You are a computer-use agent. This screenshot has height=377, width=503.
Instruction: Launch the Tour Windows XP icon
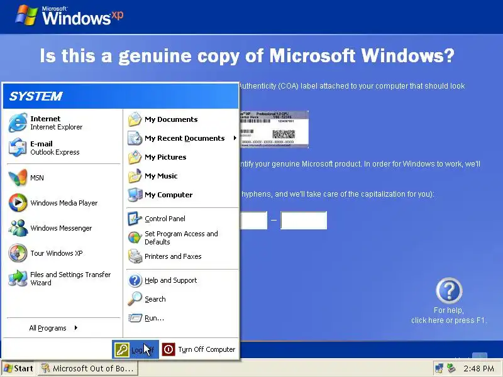pos(18,253)
